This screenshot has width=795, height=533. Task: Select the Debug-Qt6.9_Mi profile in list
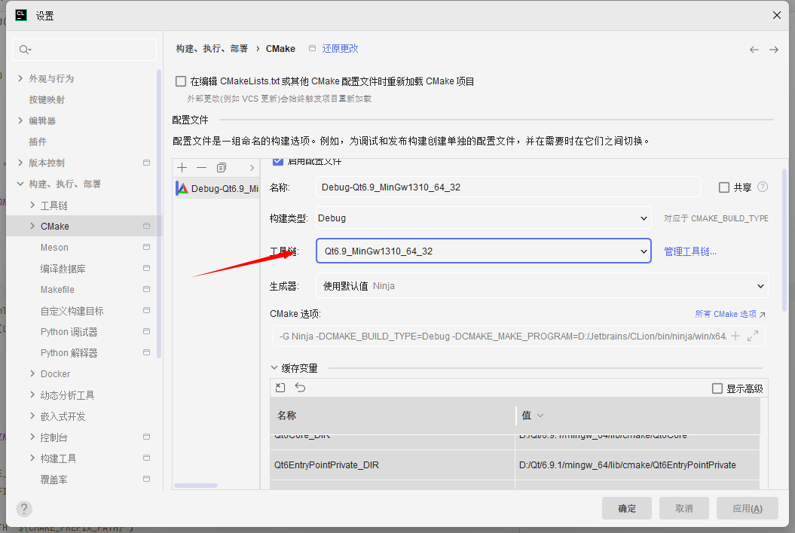pos(217,188)
